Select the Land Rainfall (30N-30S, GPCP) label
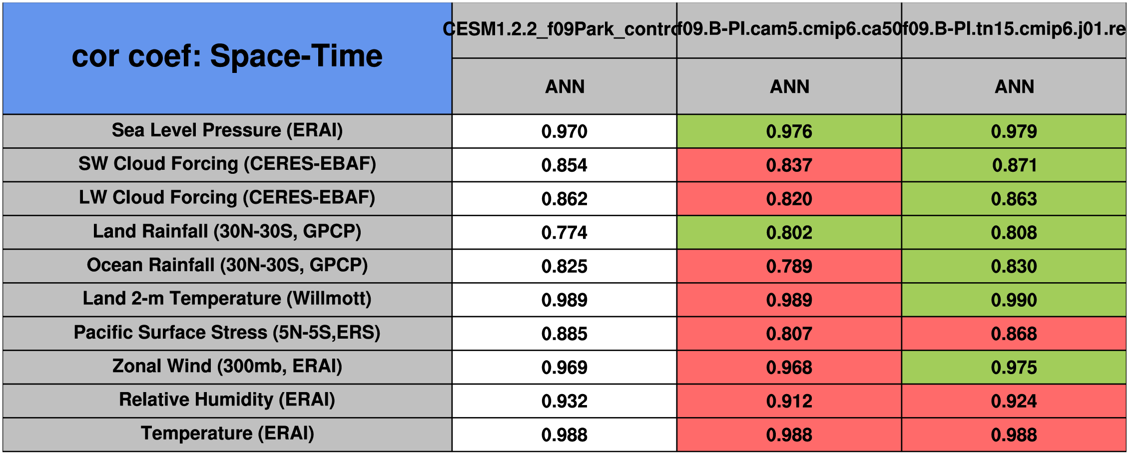1129x455 pixels. tap(227, 232)
